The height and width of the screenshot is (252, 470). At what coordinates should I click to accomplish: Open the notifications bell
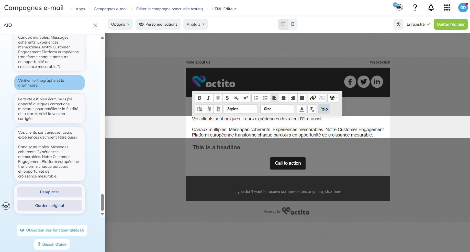pos(431,8)
